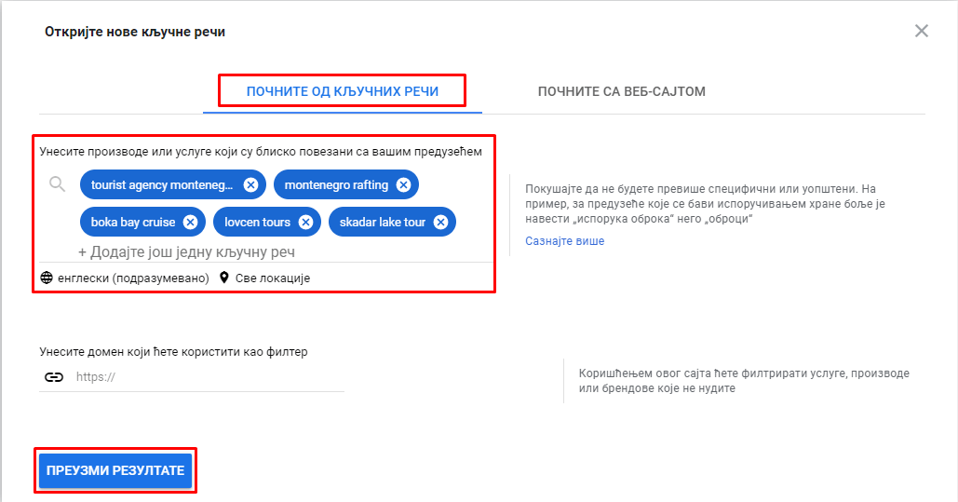
Task: Select the 'boka bay cruise' chip text
Action: (133, 222)
